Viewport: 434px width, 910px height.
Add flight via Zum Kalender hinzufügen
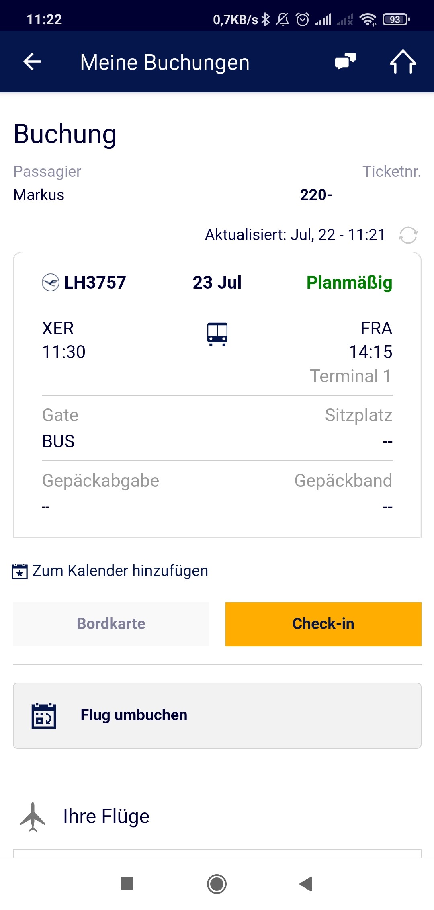(120, 571)
